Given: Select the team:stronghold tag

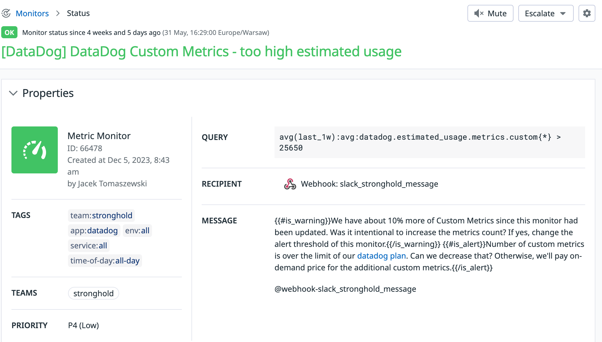Looking at the screenshot, I should (x=101, y=216).
